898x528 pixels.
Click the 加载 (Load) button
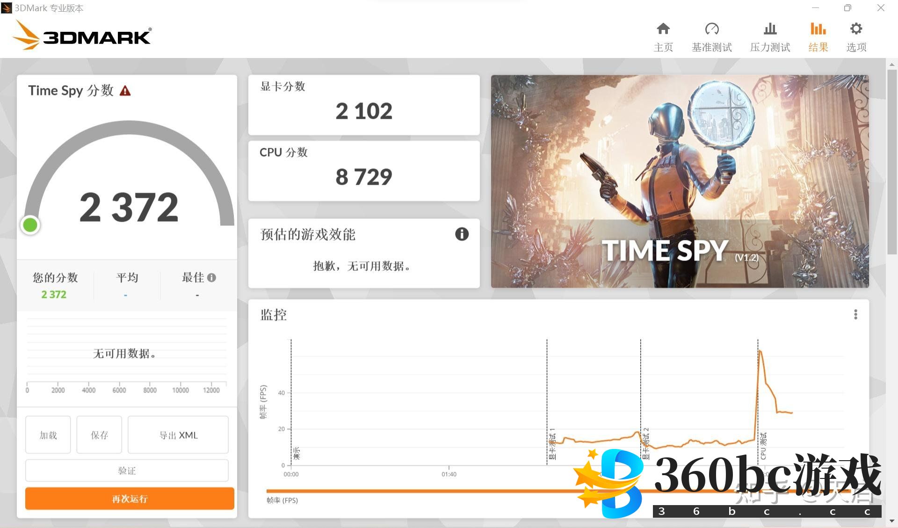point(48,435)
